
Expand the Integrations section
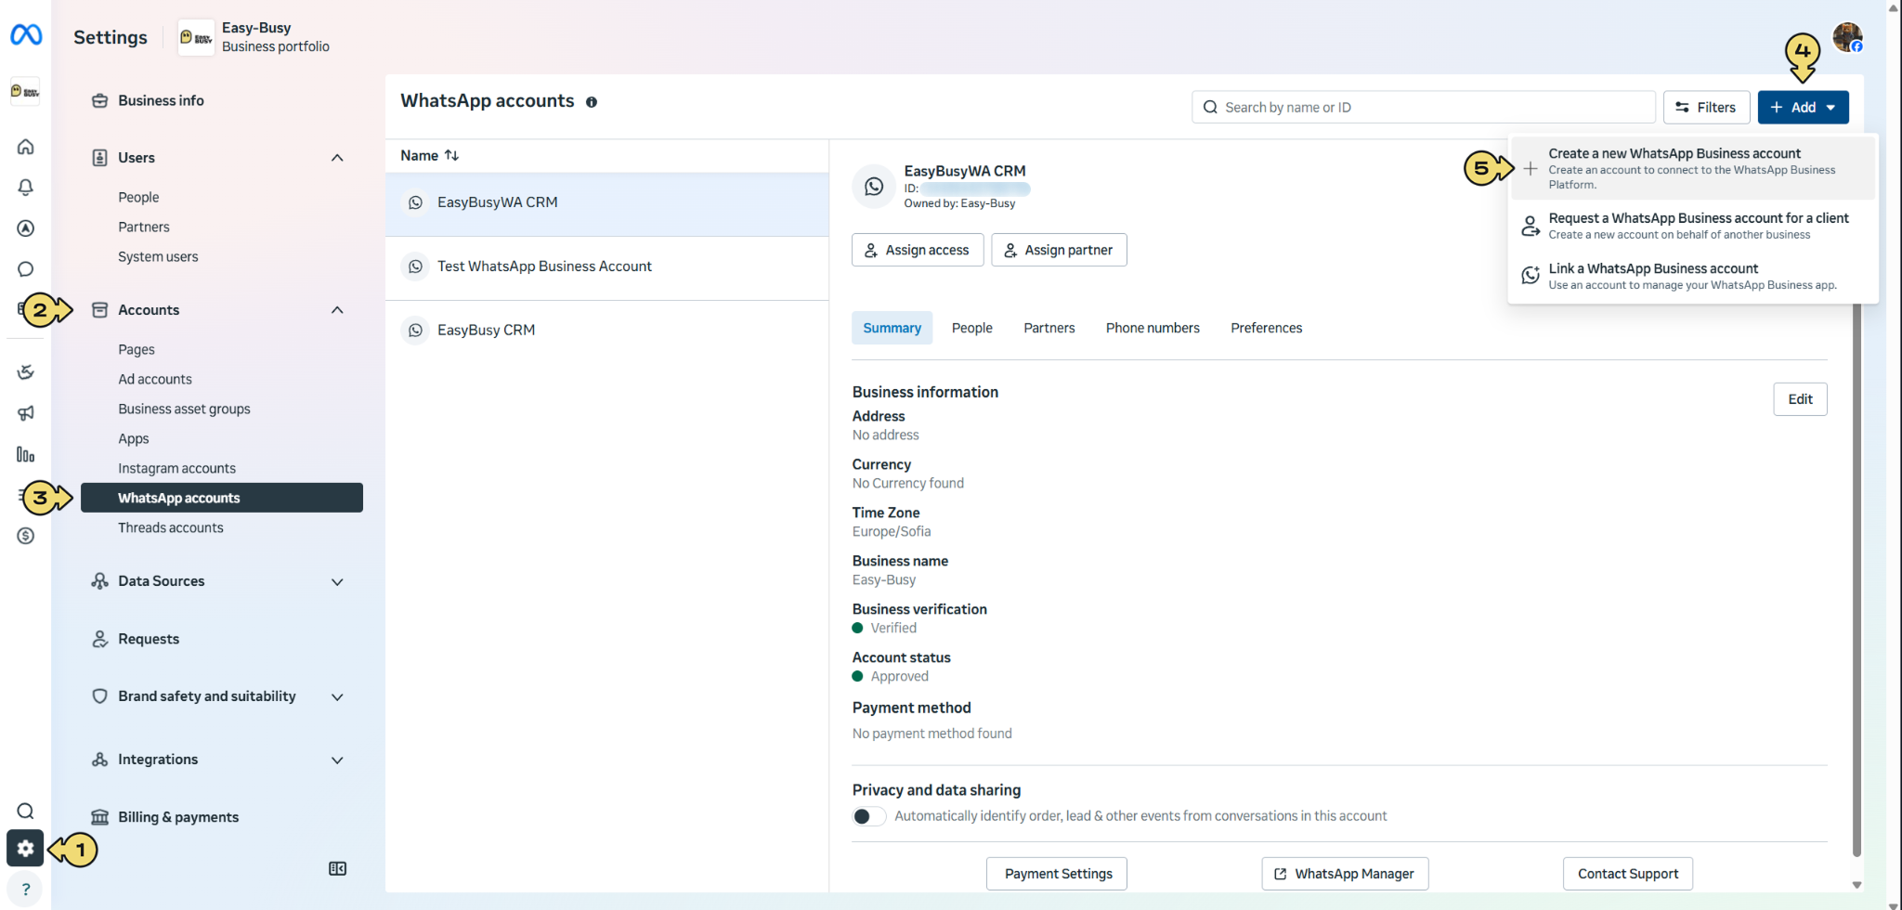coord(338,760)
